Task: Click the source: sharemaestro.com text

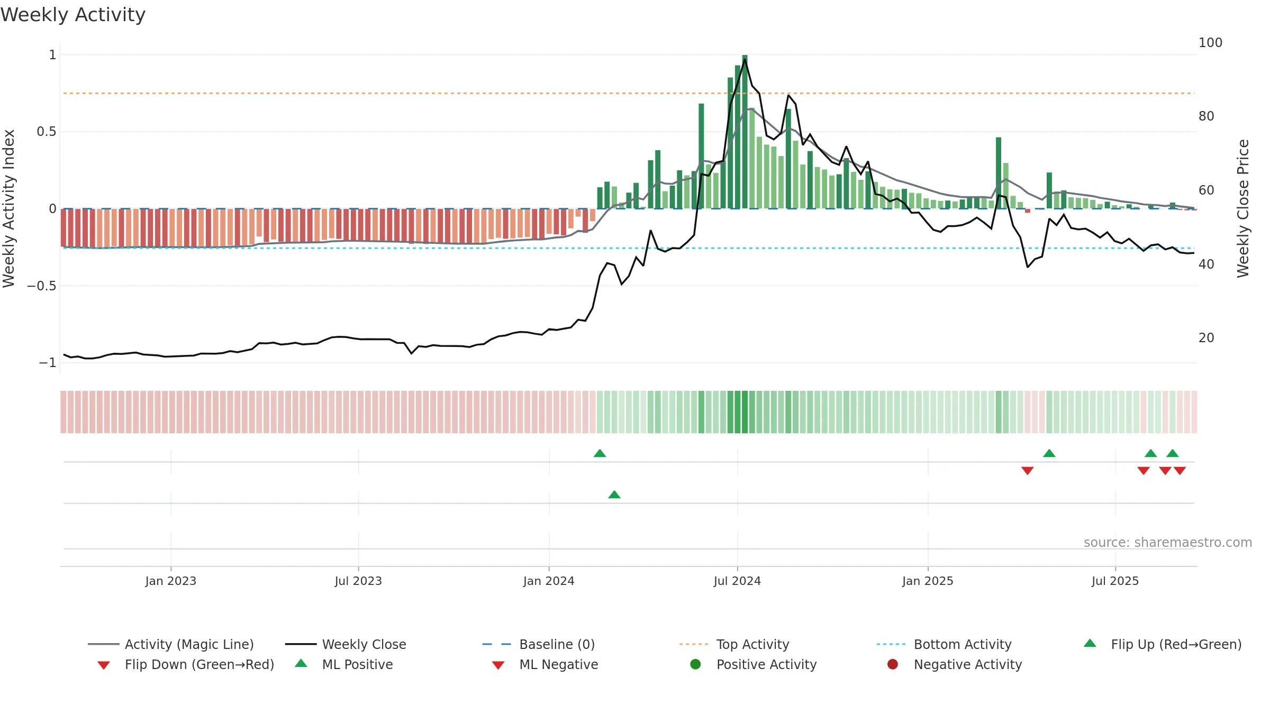Action: (1167, 542)
